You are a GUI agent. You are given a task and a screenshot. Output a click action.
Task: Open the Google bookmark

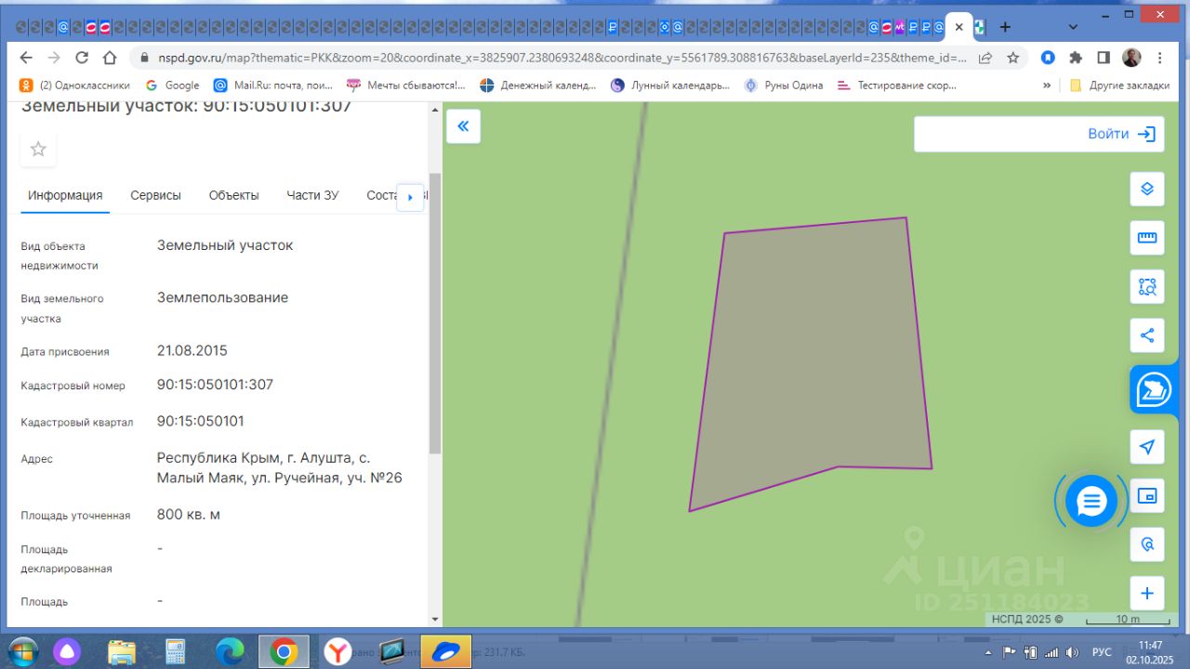point(172,85)
